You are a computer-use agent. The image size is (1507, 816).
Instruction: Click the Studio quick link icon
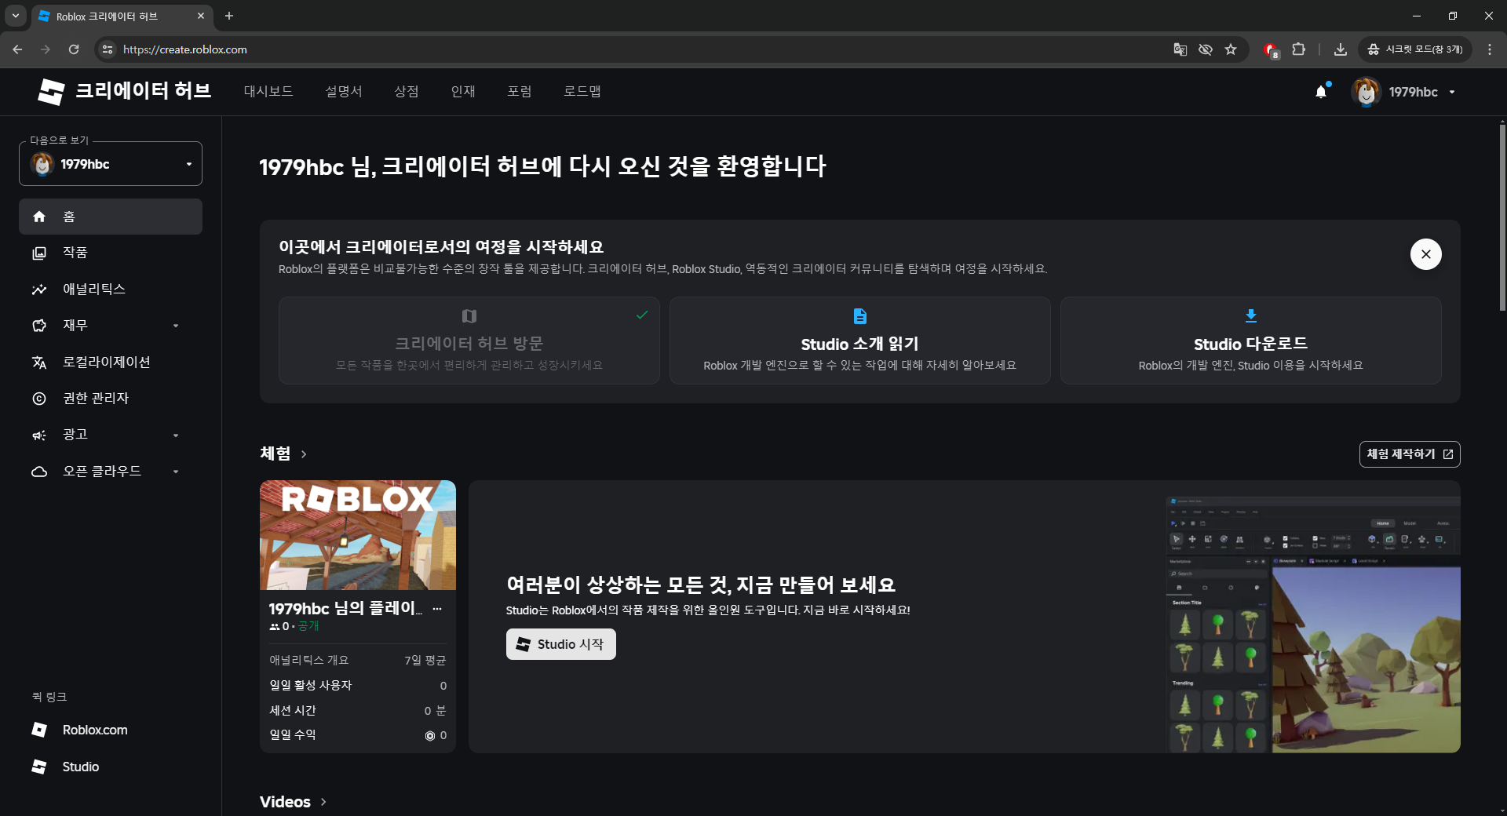pyautogui.click(x=39, y=767)
